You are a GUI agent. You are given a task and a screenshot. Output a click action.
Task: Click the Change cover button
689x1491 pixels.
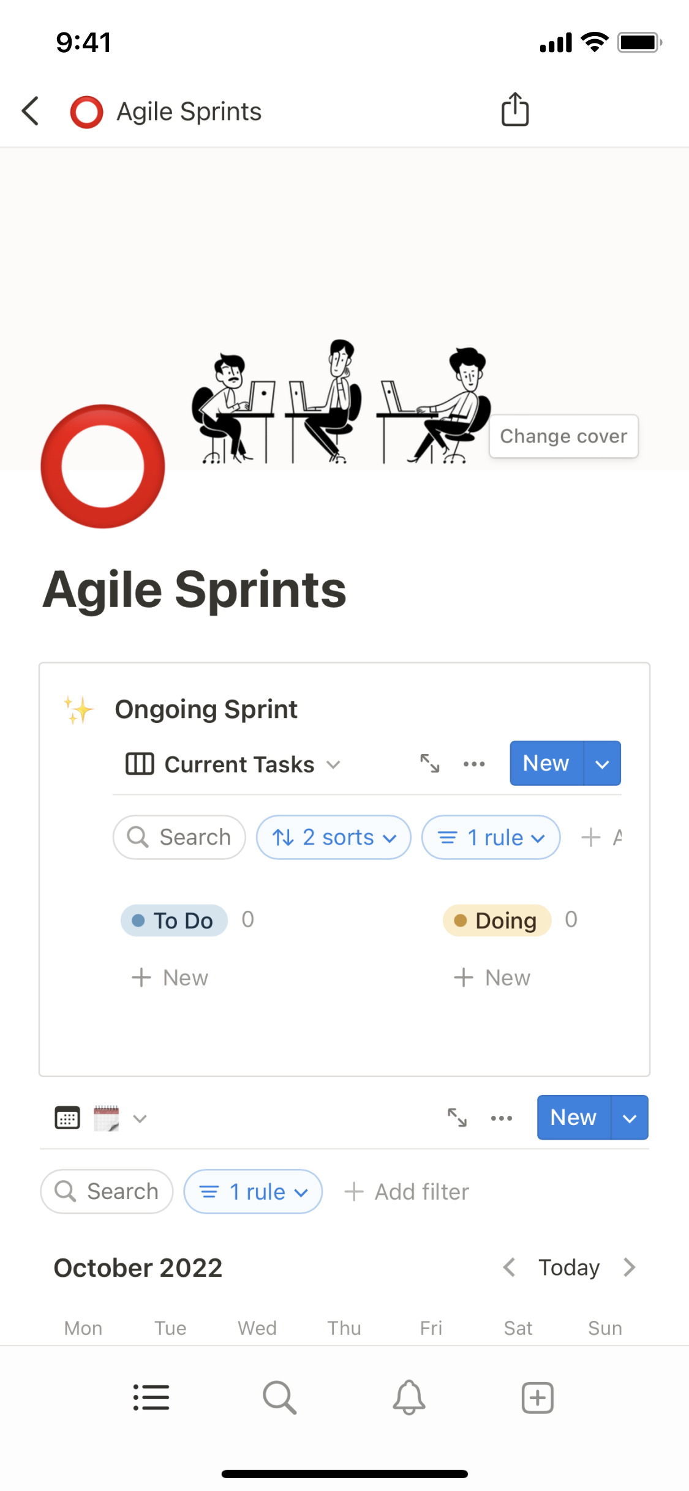tap(563, 436)
